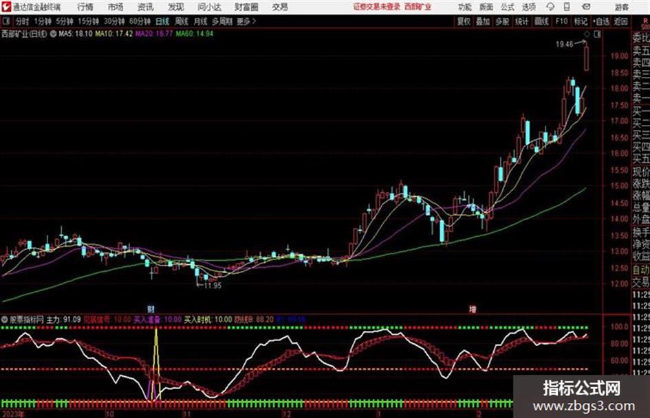The image size is (650, 418).
Task: Open the mobile phone icon in title bar
Action: (x=567, y=7)
